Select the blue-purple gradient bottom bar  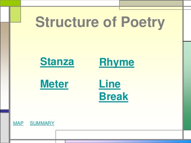click(x=128, y=142)
